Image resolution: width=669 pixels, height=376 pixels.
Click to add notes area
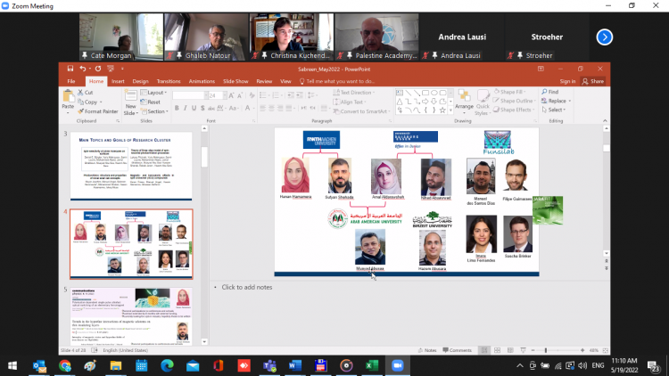pyautogui.click(x=246, y=287)
